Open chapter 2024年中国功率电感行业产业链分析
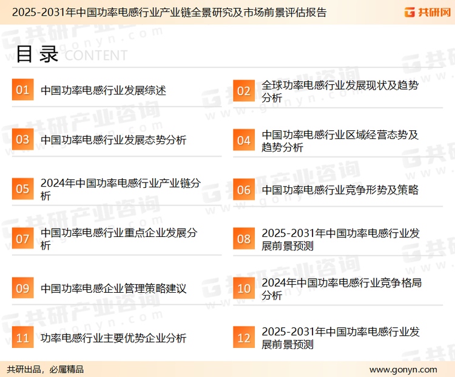 [x=121, y=189]
